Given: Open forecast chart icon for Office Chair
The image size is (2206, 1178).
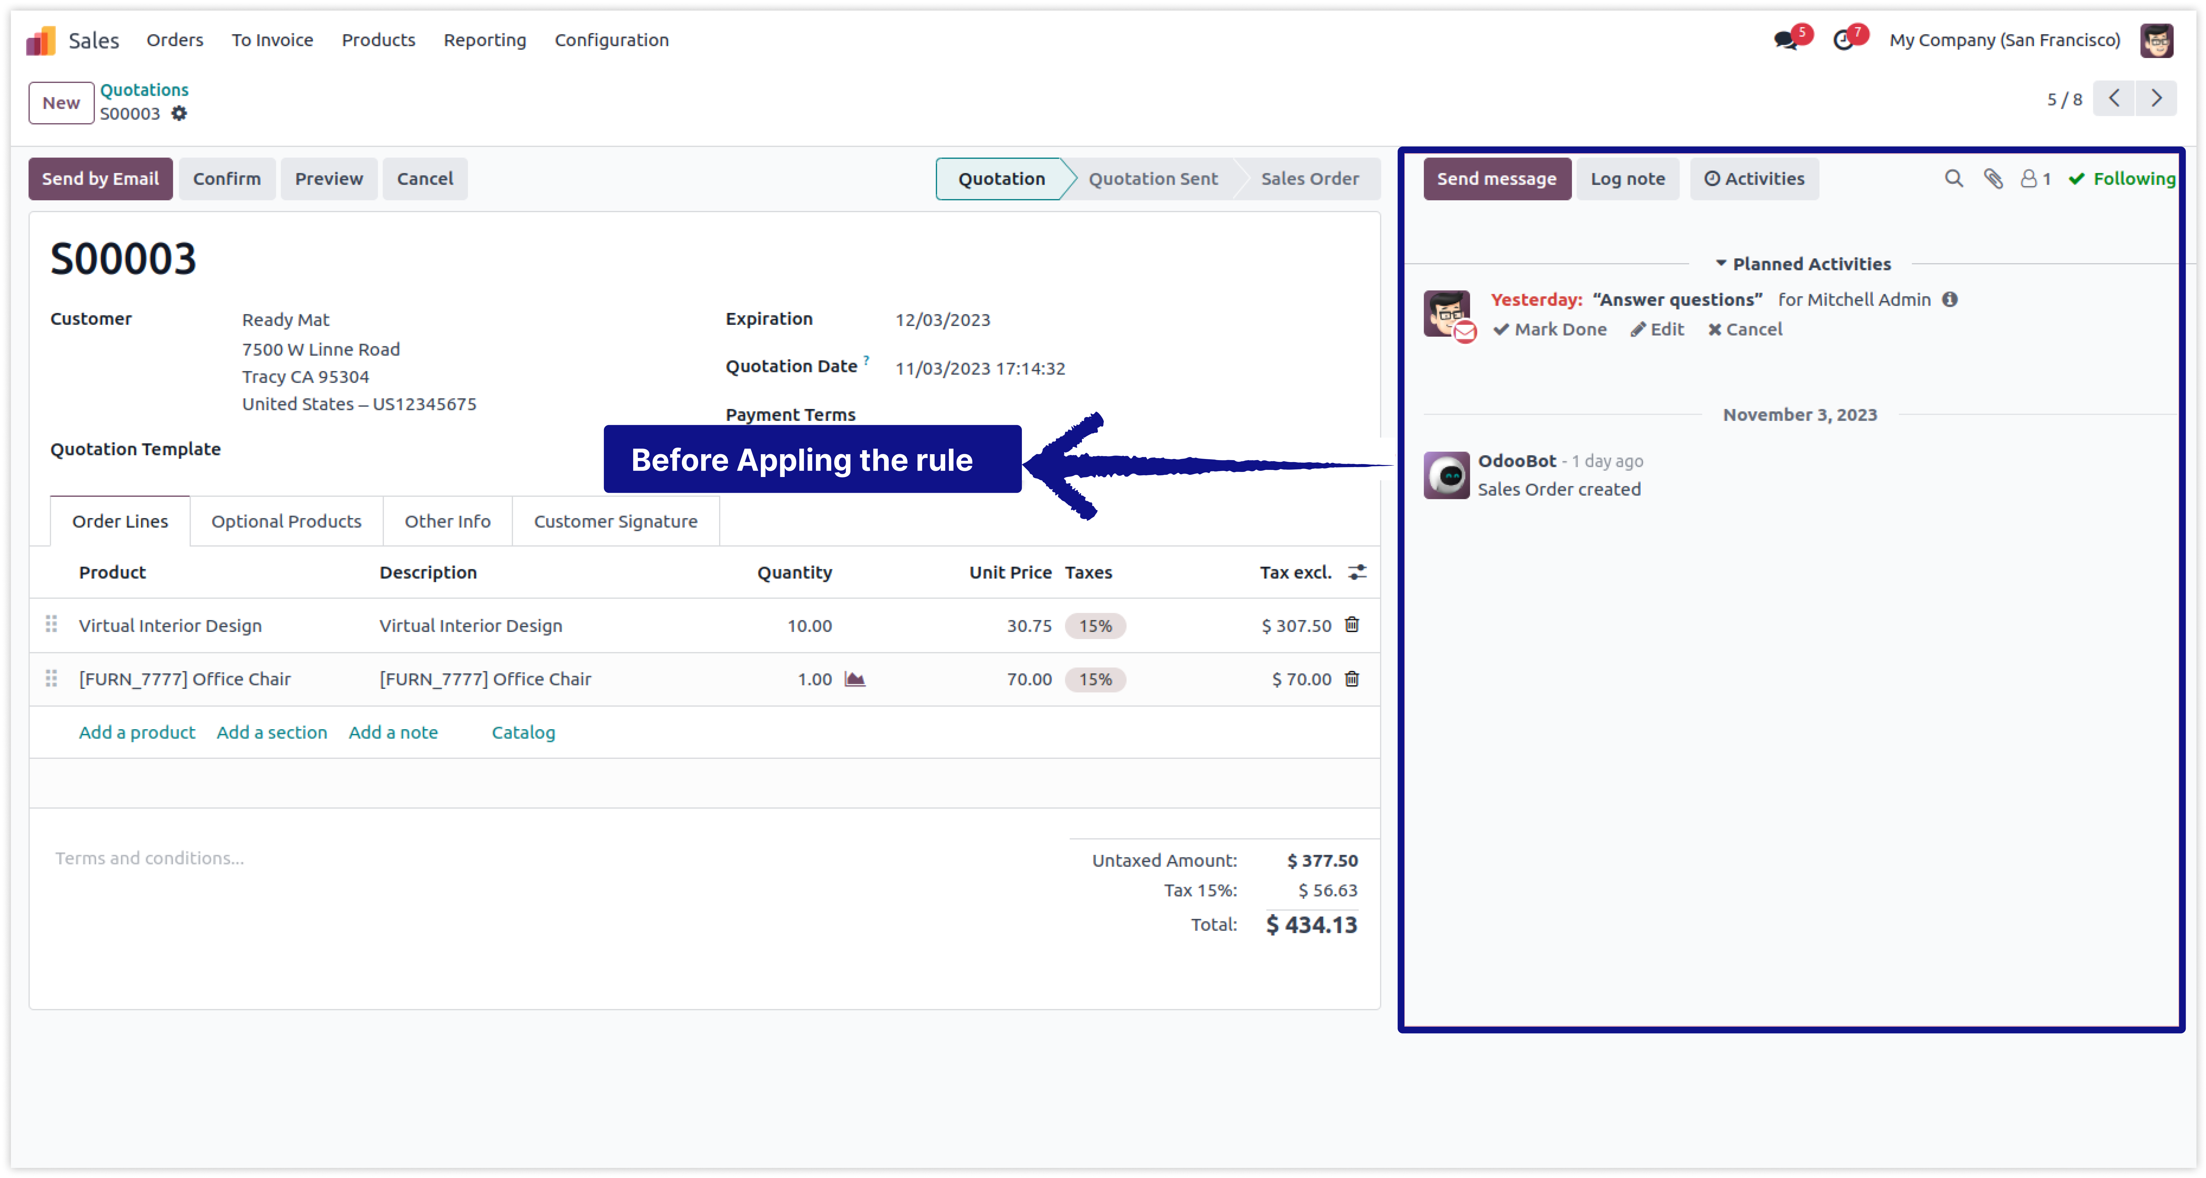Looking at the screenshot, I should [855, 678].
